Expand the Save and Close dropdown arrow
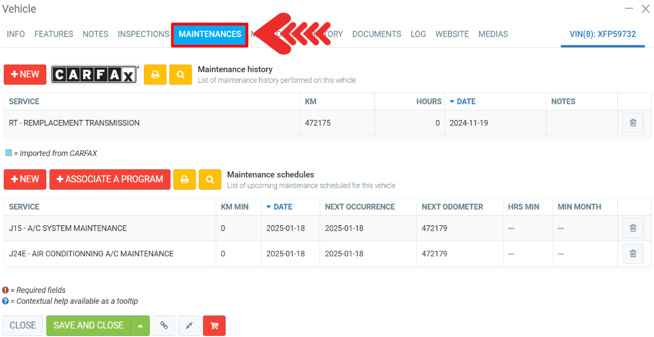This screenshot has width=654, height=337. click(140, 326)
